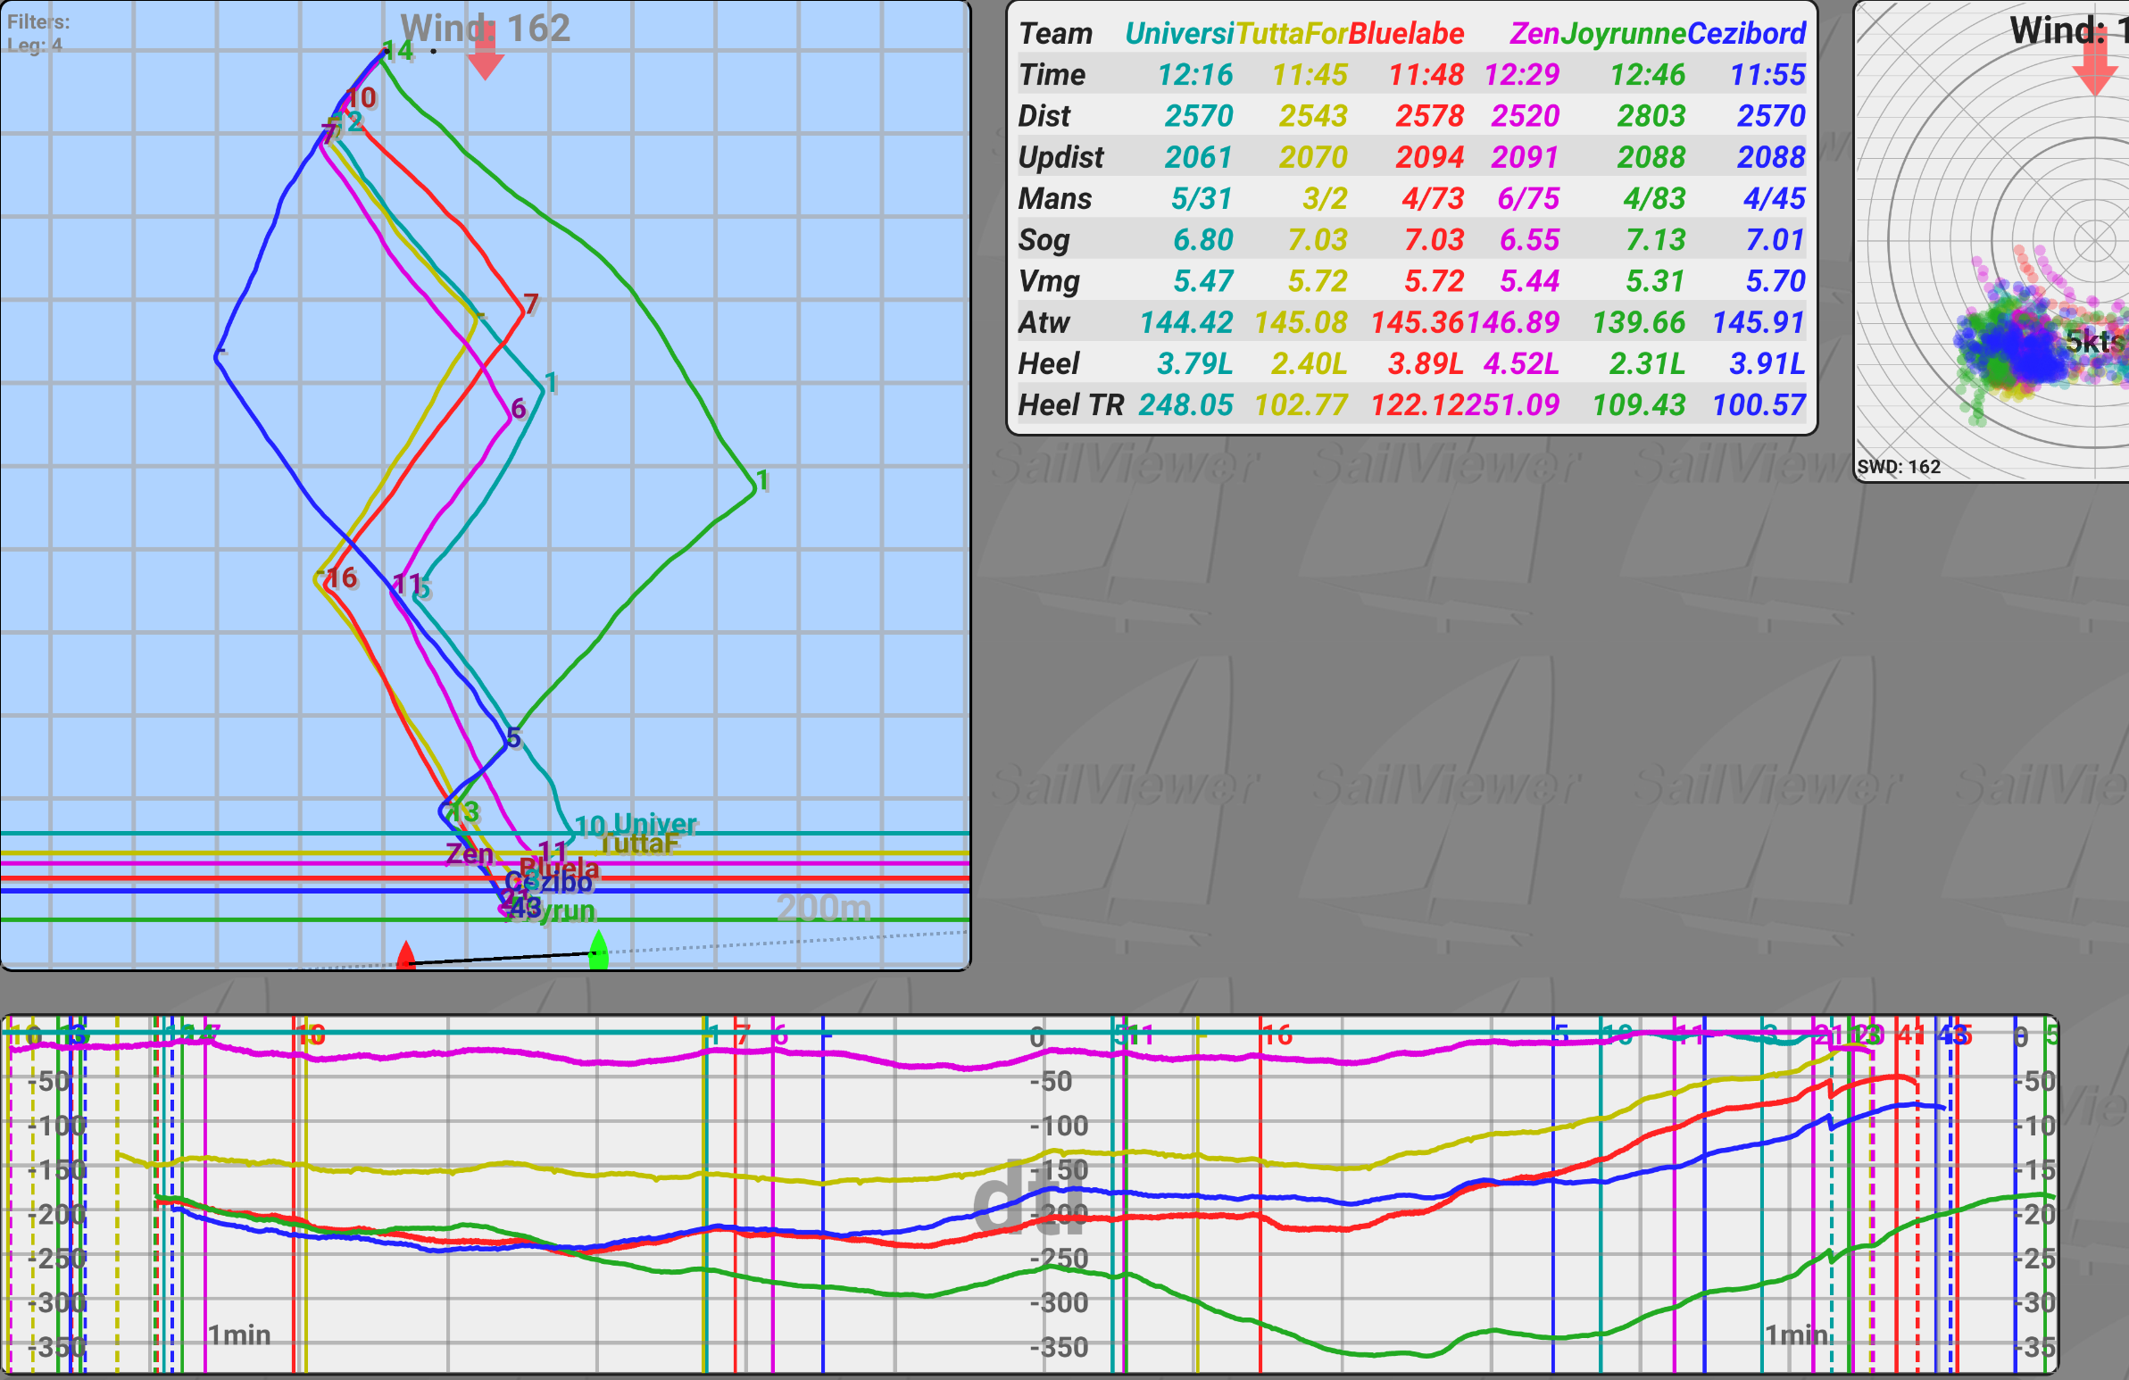This screenshot has width=2129, height=1380.
Task: Click the SWD: 162 label
Action: (1898, 467)
